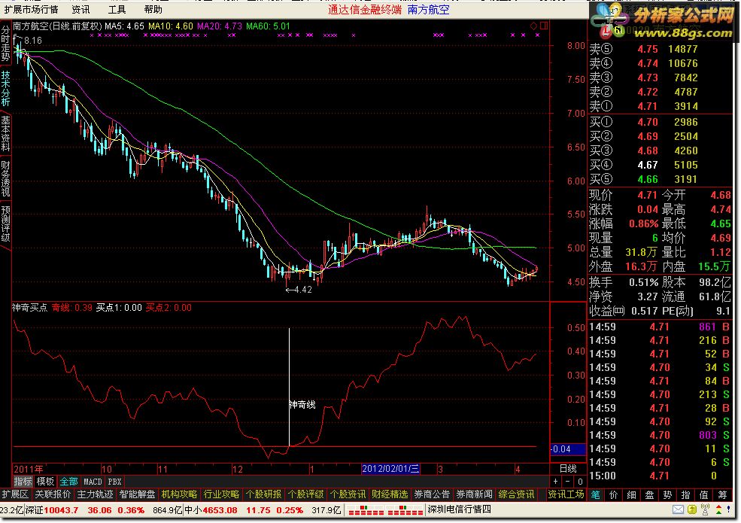Select the 筹 chip-distribution tab
The image size is (741, 523).
point(722,494)
